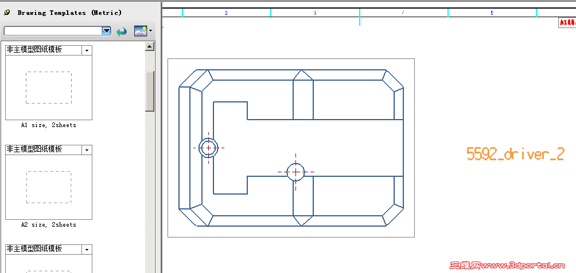
Task: Click zone number 3 in the drawing ruler
Action: pos(315,13)
